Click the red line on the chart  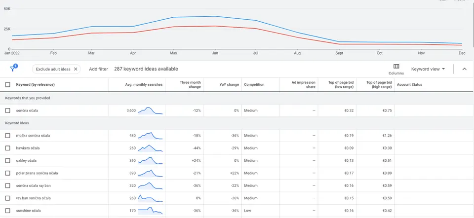coord(215,26)
